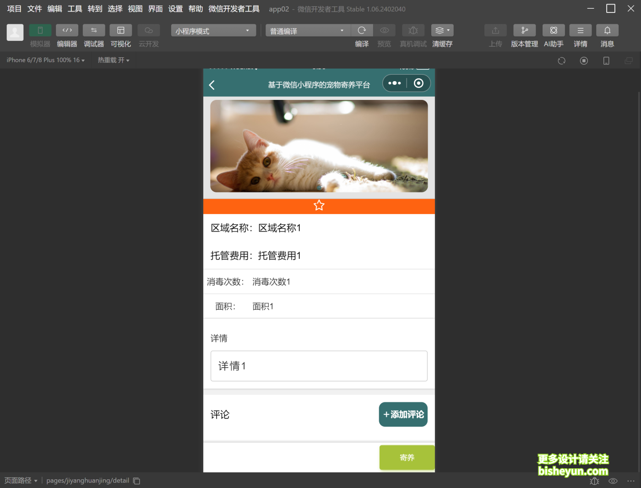Click the 上传 upload icon
The image size is (641, 488).
tap(495, 30)
